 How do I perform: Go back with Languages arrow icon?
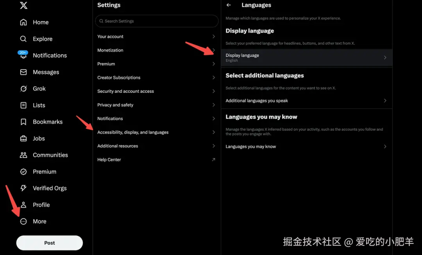(x=229, y=5)
